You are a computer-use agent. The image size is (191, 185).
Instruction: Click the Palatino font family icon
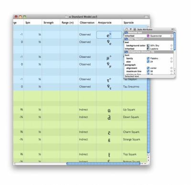click(148, 58)
